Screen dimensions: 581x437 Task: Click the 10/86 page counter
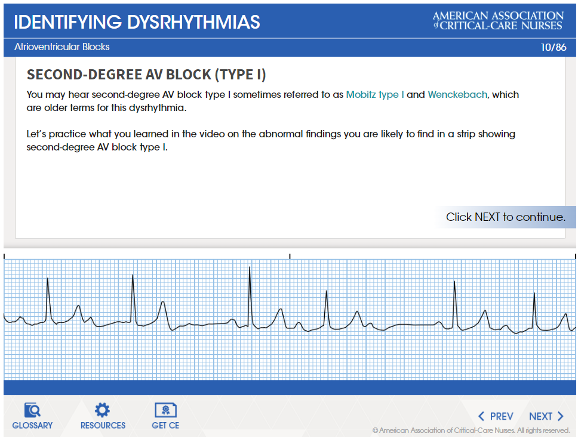pyautogui.click(x=553, y=47)
